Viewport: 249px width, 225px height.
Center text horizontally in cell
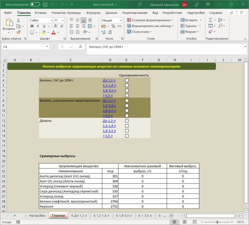tap(77, 26)
